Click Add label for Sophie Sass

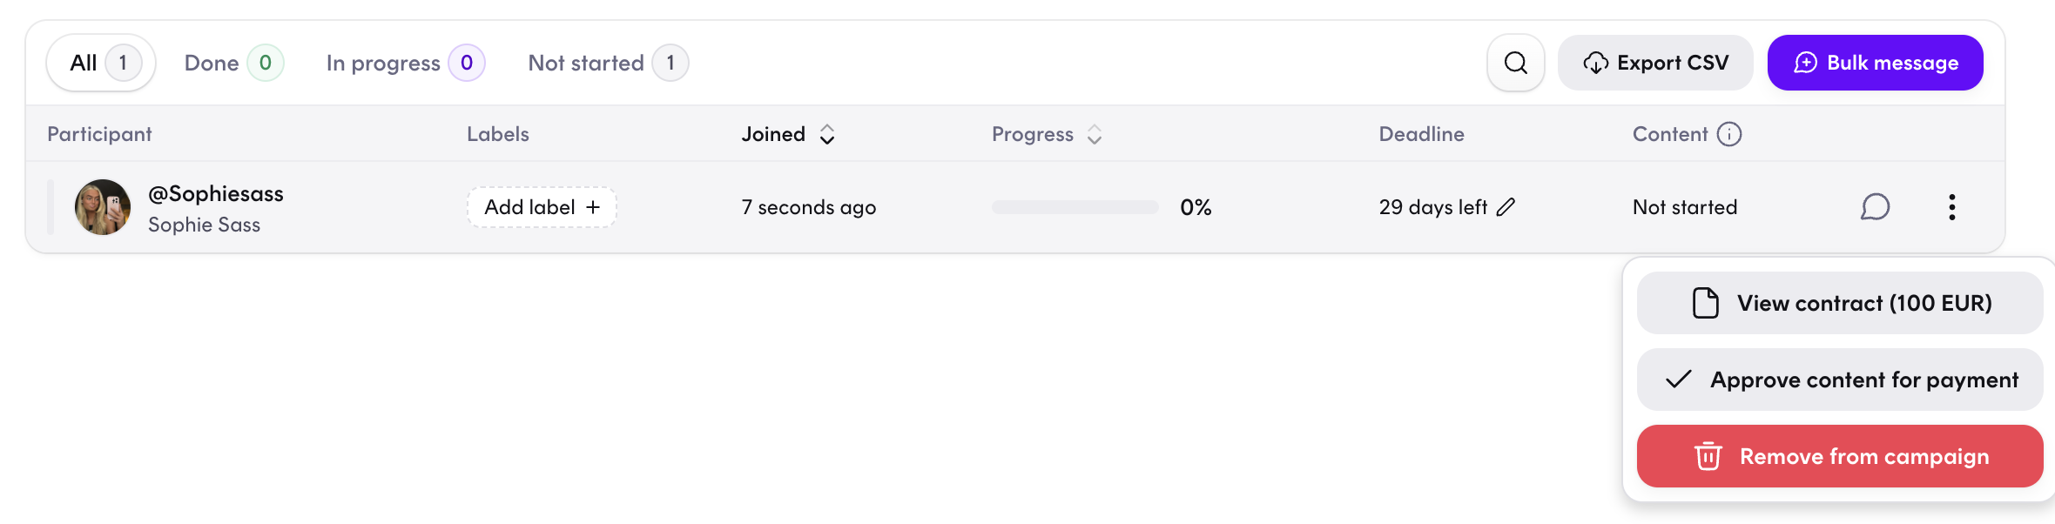point(542,207)
